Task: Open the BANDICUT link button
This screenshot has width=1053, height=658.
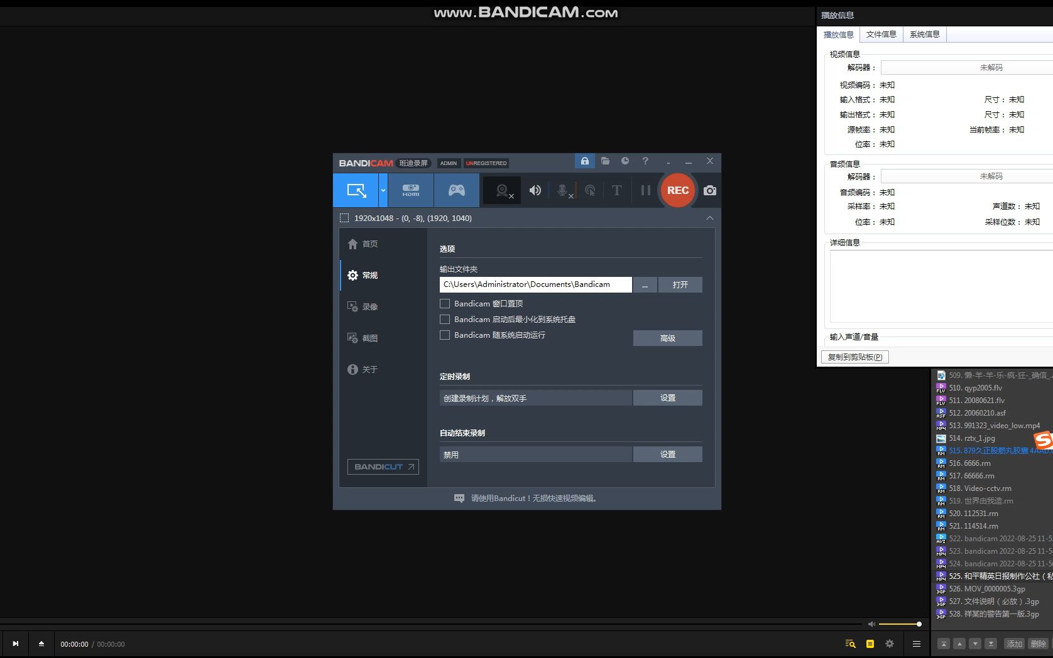Action: click(383, 467)
